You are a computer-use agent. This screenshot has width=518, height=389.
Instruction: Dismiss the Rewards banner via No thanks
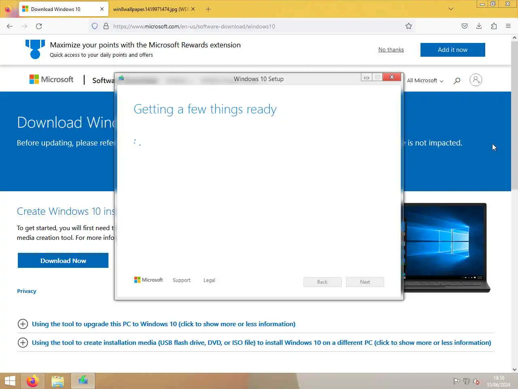click(391, 49)
